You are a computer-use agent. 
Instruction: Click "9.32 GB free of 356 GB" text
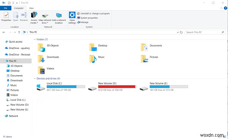click(110, 90)
